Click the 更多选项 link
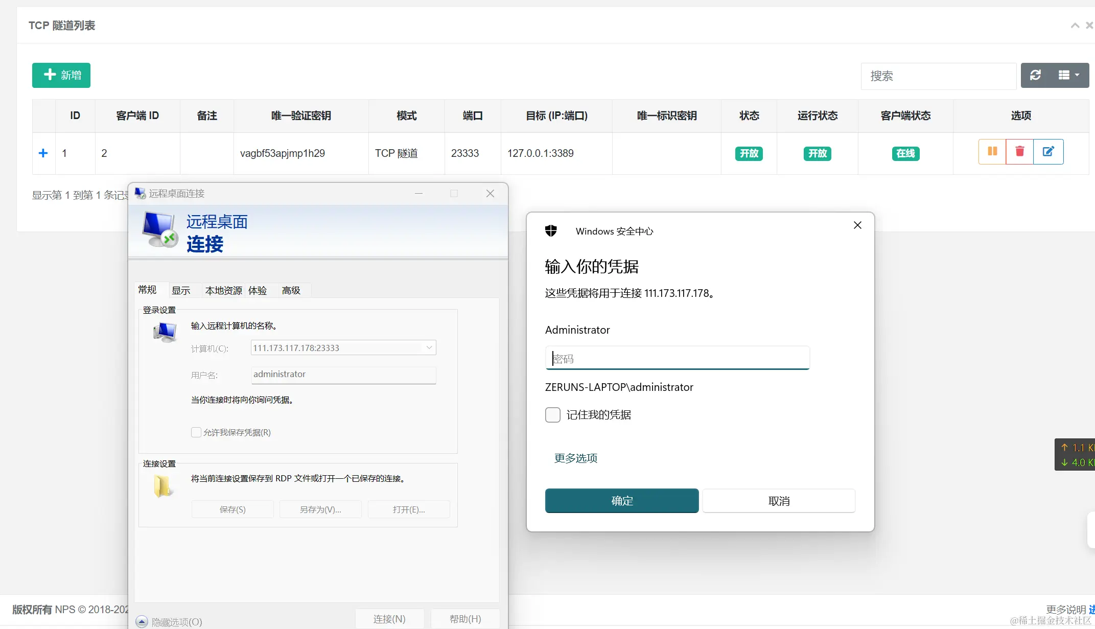The width and height of the screenshot is (1095, 629). tap(576, 458)
